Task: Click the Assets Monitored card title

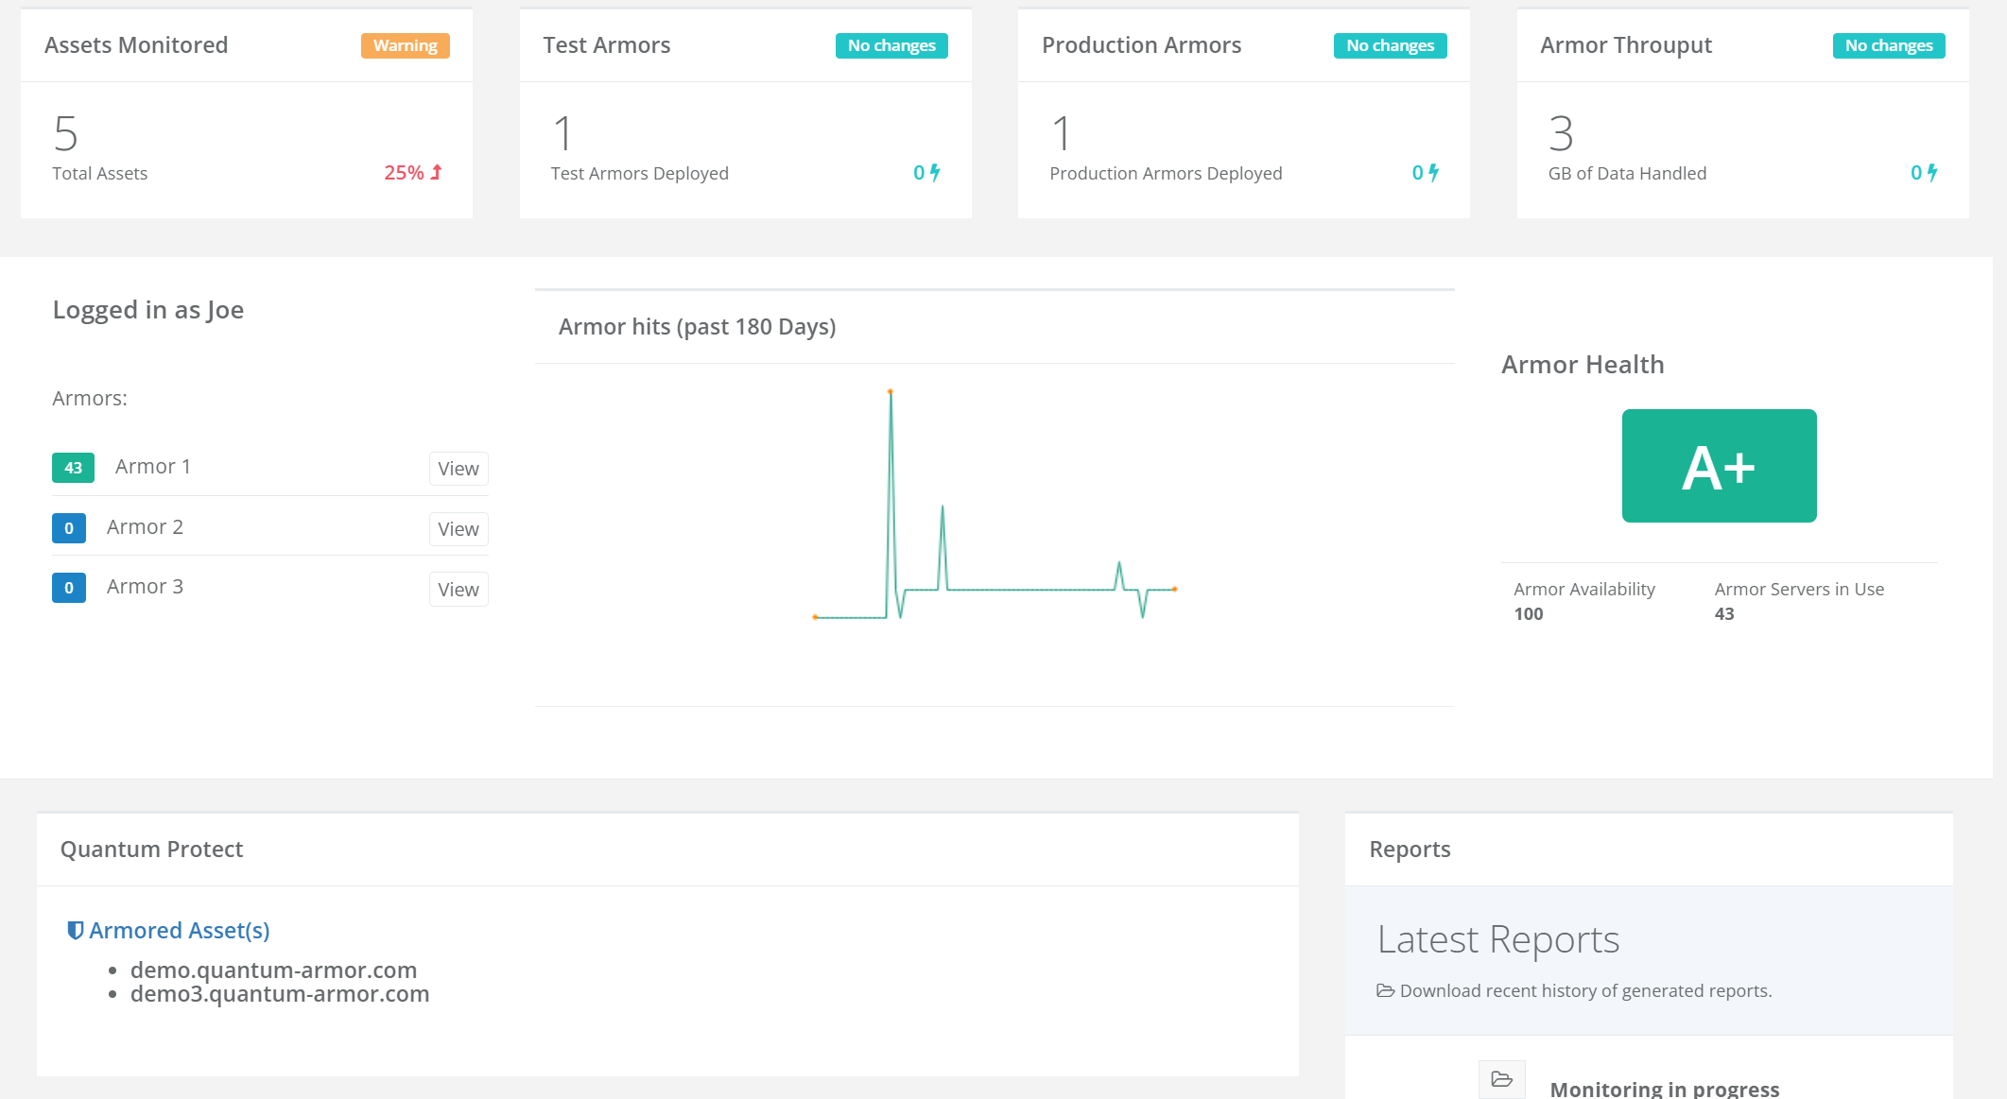Action: [136, 44]
